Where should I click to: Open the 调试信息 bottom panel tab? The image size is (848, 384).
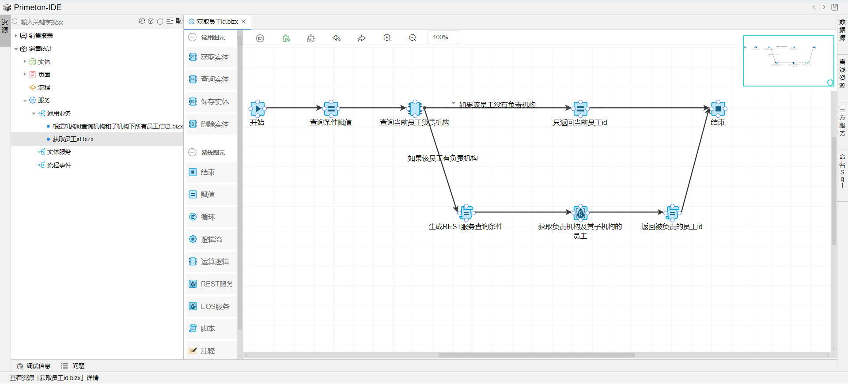(x=34, y=366)
